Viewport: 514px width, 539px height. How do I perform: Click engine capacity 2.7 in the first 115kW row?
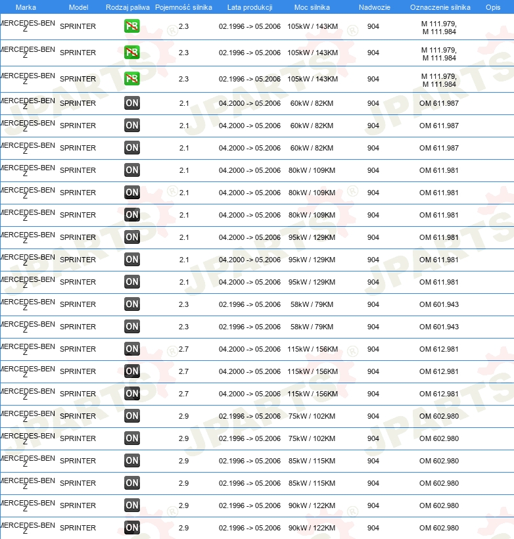pos(183,349)
